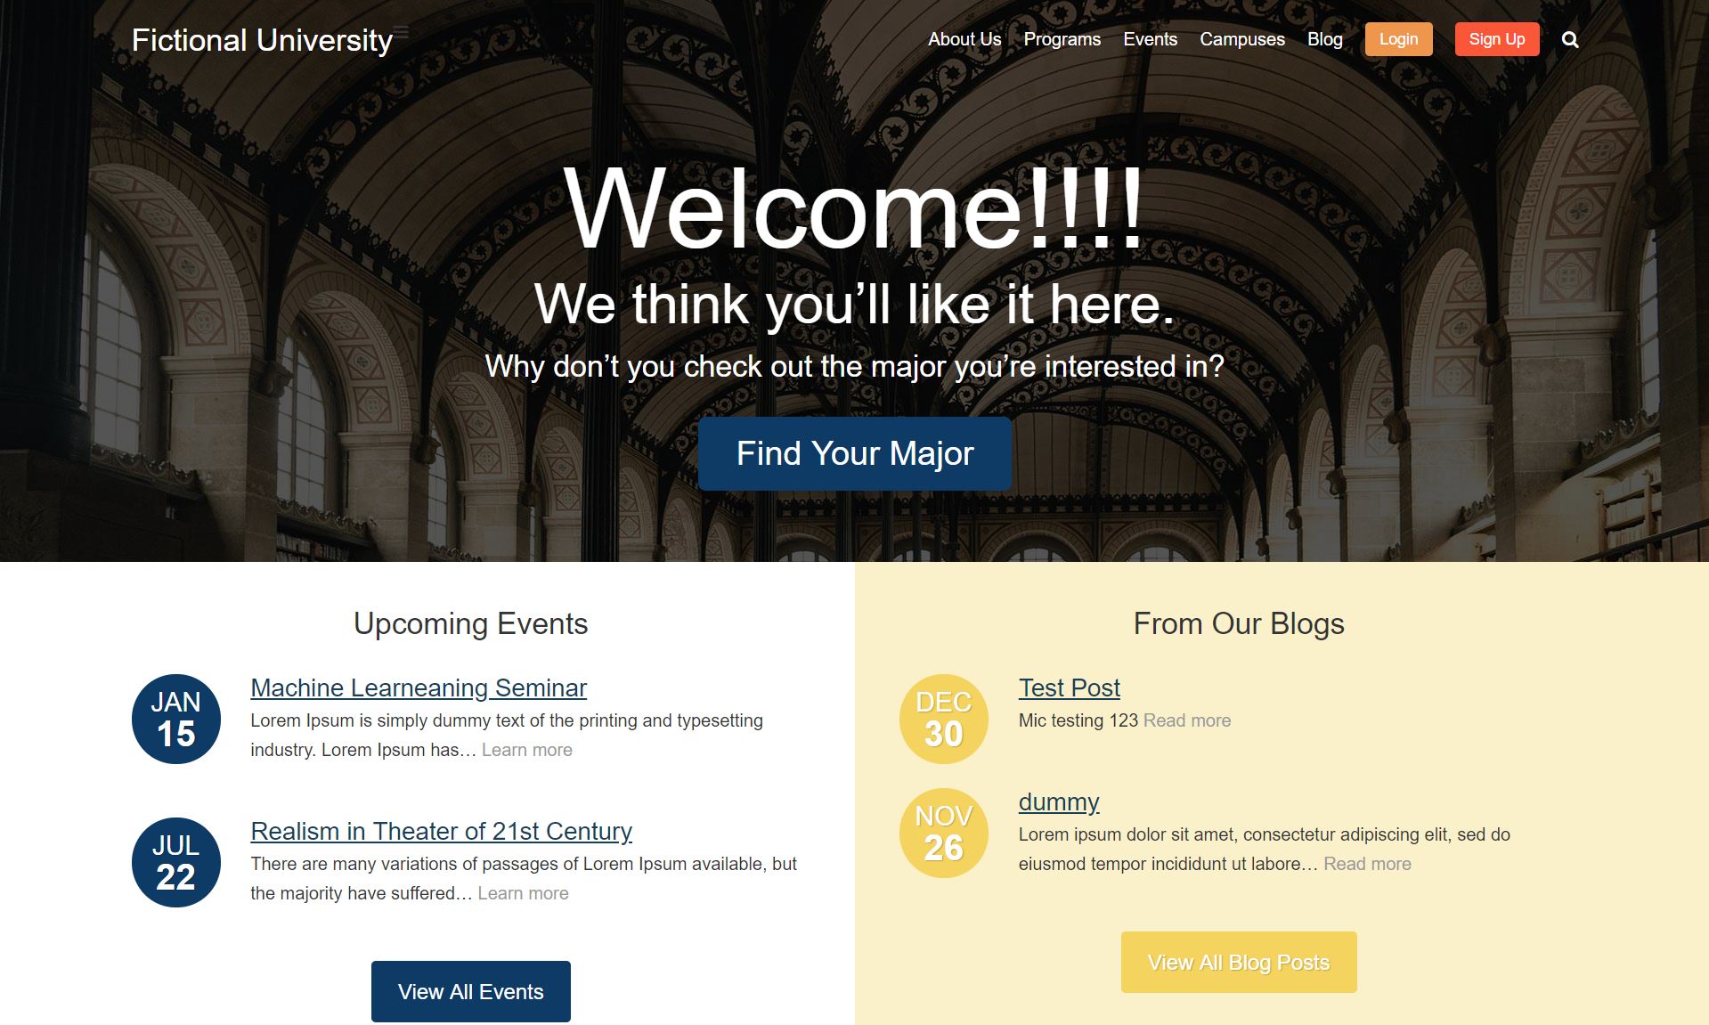Click Read more for dummy post
This screenshot has height=1025, width=1709.
point(1367,864)
